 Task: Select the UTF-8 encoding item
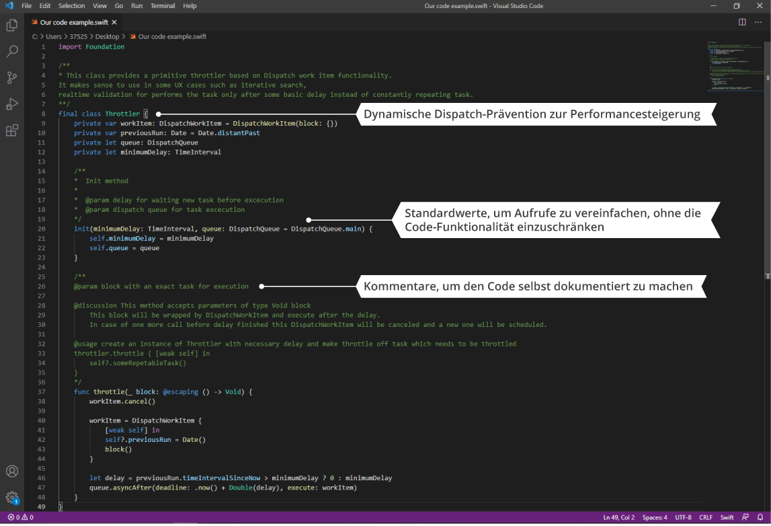coord(683,517)
